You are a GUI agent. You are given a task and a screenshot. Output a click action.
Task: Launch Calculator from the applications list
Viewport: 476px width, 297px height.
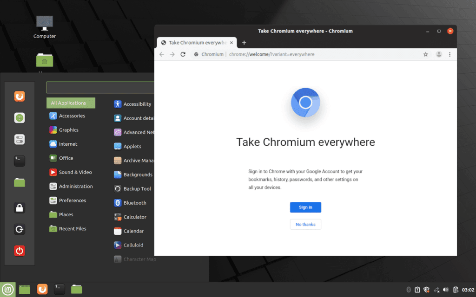tap(134, 217)
